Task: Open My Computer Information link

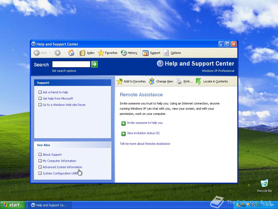Action: [x=59, y=161]
